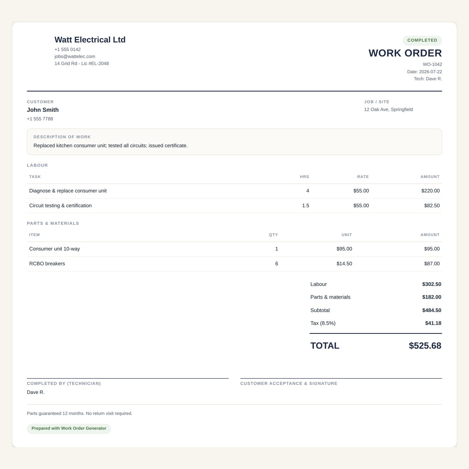Click the RATE column header

click(363, 177)
